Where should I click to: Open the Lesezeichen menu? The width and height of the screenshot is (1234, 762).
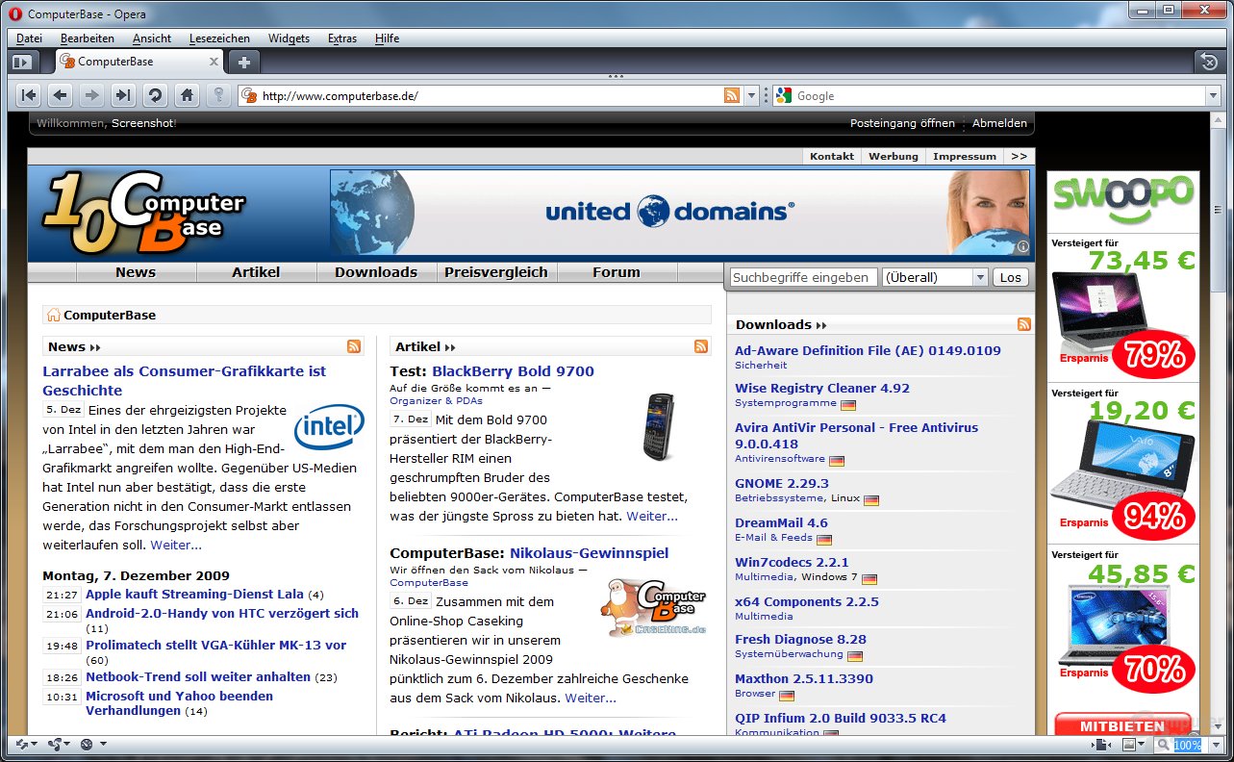pyautogui.click(x=219, y=38)
